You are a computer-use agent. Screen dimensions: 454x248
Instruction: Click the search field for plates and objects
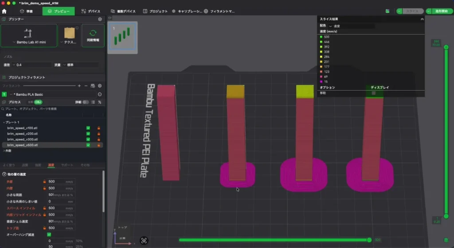pos(52,109)
